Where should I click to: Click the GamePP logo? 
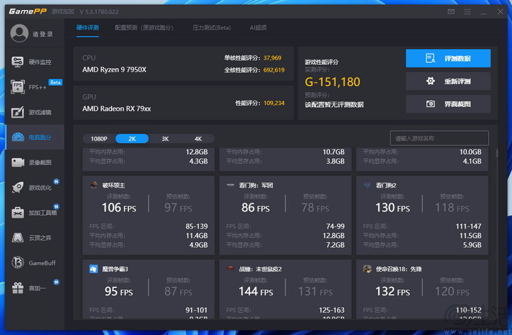tap(28, 12)
